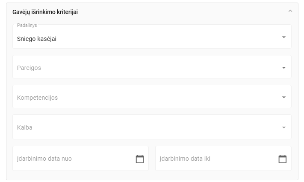Click the Kalba dropdown arrow icon

pyautogui.click(x=283, y=127)
